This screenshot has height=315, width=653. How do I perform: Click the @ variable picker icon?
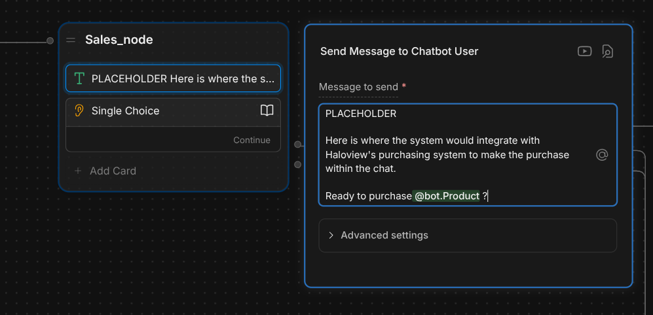602,155
